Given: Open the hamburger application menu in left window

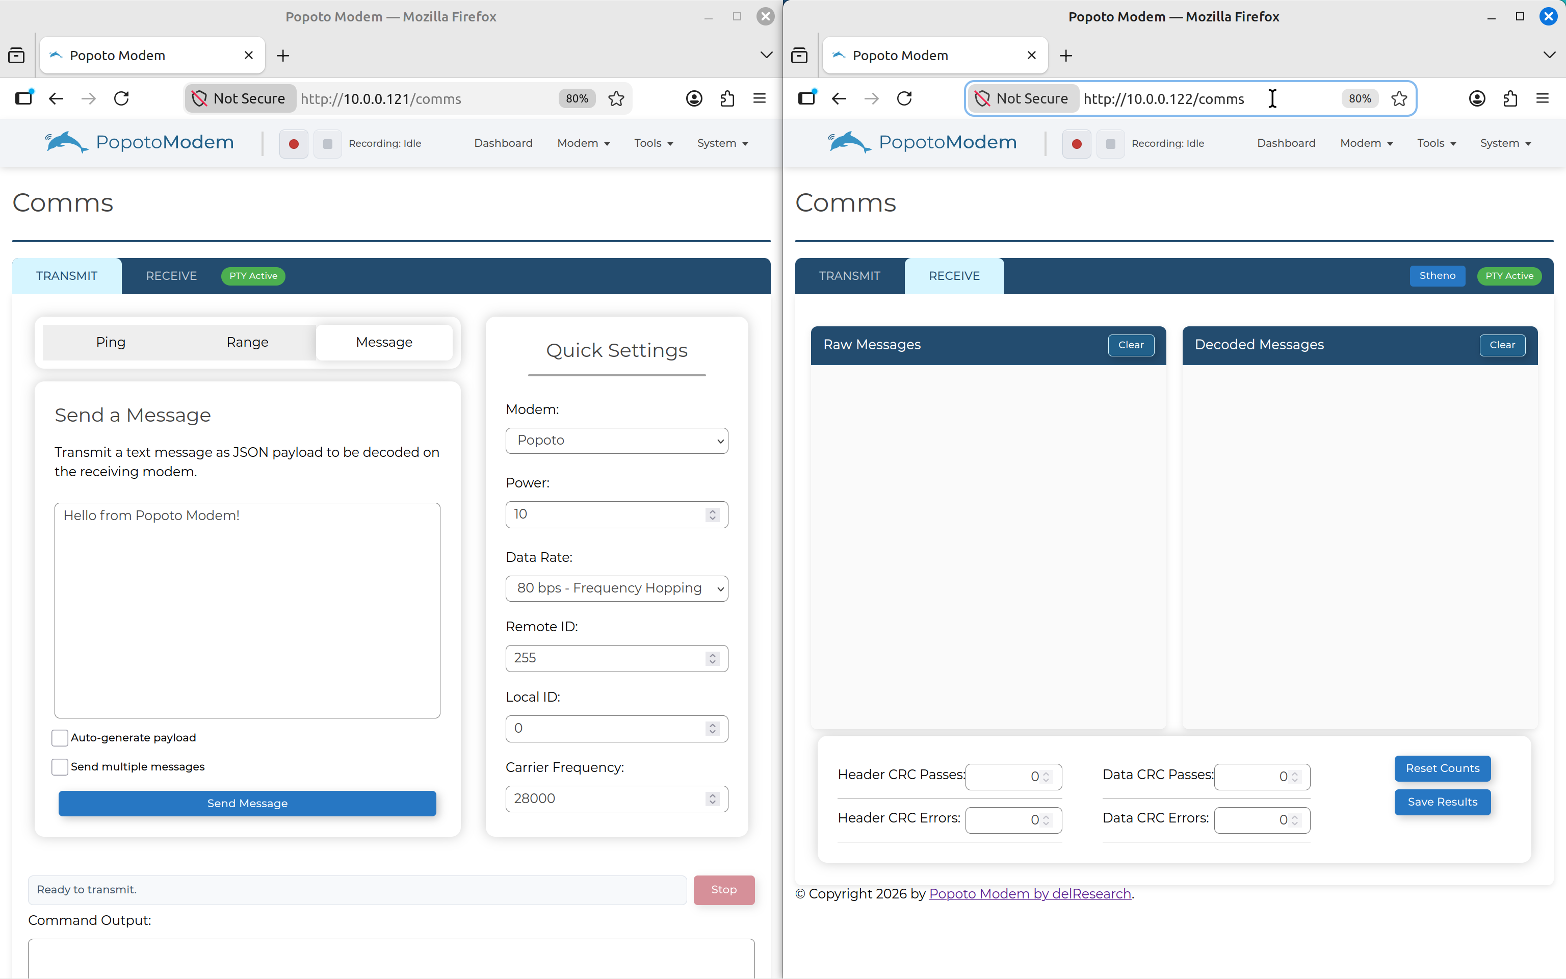Looking at the screenshot, I should point(760,98).
